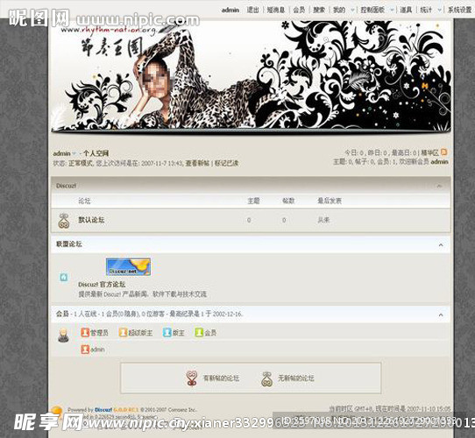Click the 提供最新 Discuz! 产品新闻 description text
The height and width of the screenshot is (438, 475).
[x=142, y=294]
